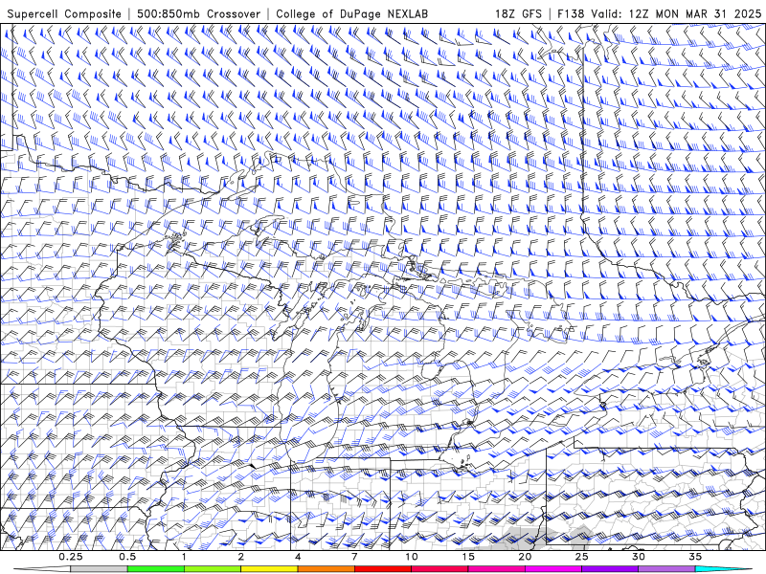This screenshot has width=766, height=574.
Task: Click the 0.5 colorbar label
Action: [x=127, y=557]
